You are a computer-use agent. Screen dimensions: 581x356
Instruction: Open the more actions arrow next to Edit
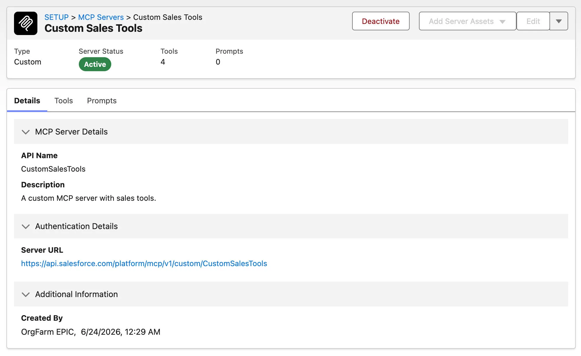[559, 21]
